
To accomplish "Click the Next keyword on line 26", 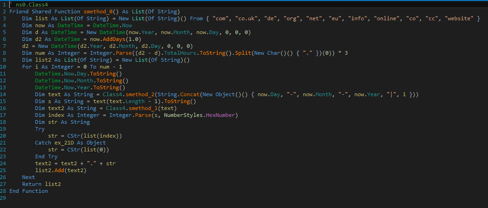I will coord(29,177).
